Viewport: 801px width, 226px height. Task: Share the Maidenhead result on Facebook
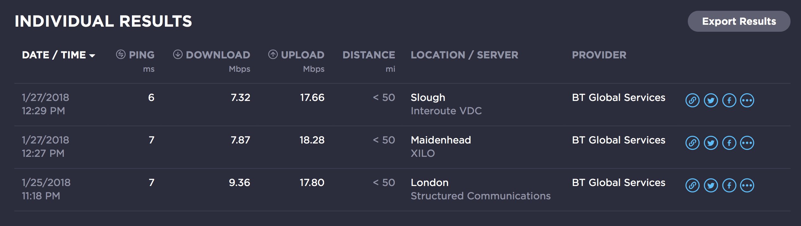point(729,143)
